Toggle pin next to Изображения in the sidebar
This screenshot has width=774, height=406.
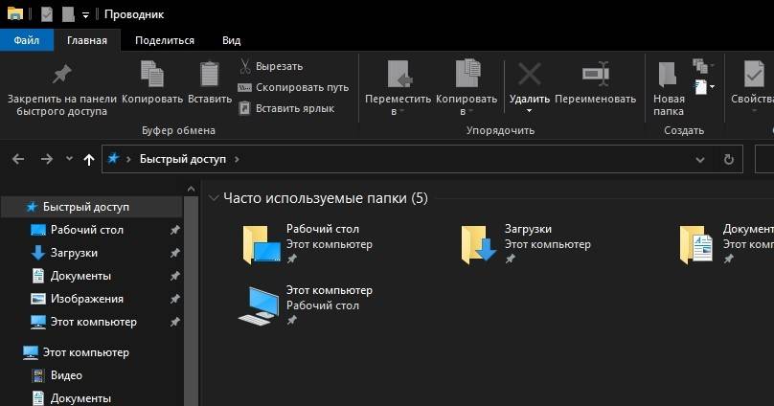tap(174, 299)
